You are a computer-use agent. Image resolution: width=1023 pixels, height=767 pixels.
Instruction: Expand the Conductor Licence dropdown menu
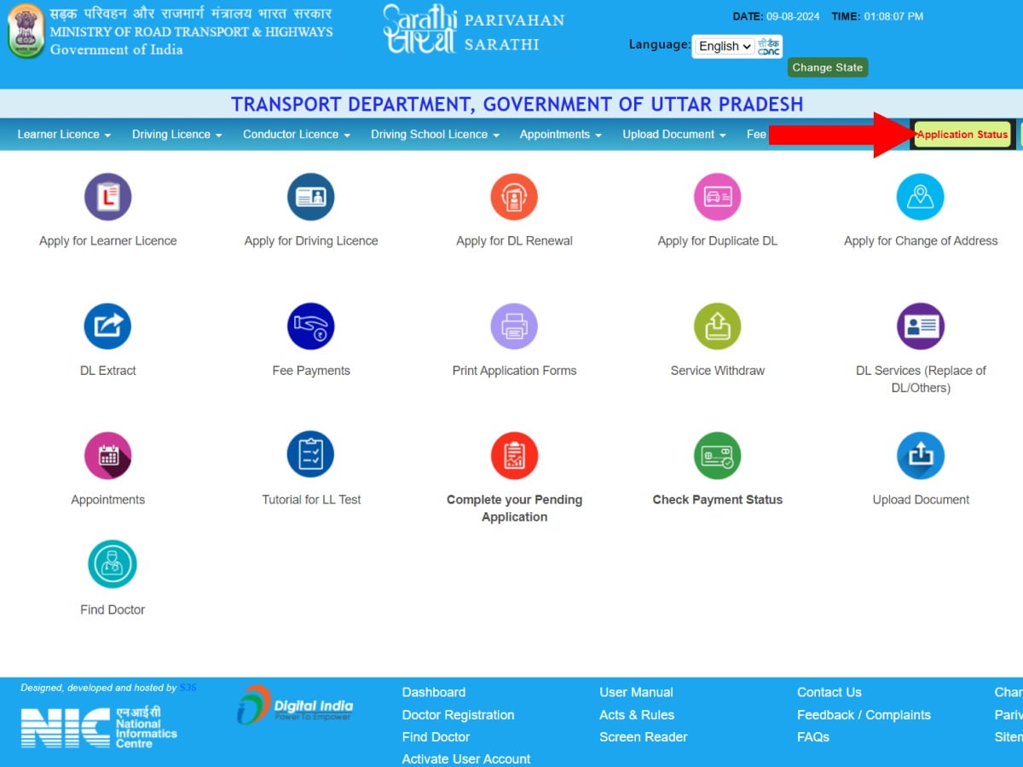pos(296,135)
